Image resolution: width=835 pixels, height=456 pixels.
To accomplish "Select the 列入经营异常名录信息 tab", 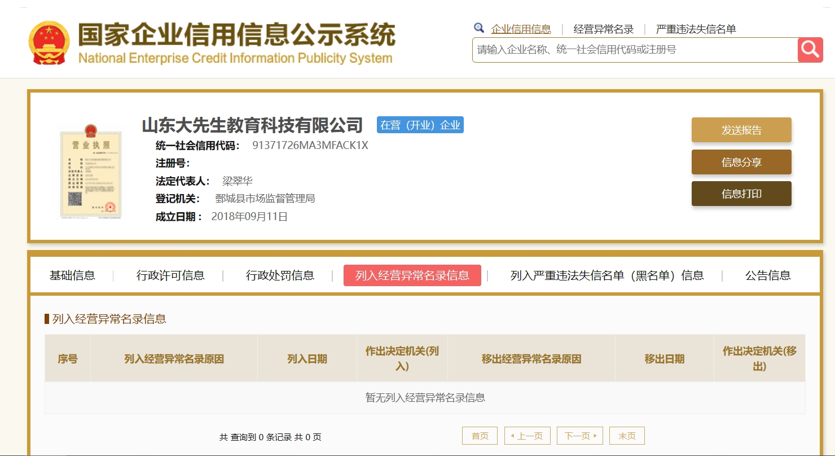I will coord(412,275).
